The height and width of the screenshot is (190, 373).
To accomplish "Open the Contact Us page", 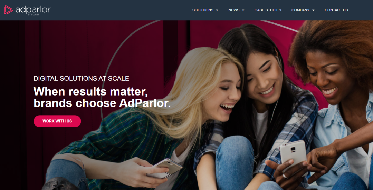I will tap(336, 10).
